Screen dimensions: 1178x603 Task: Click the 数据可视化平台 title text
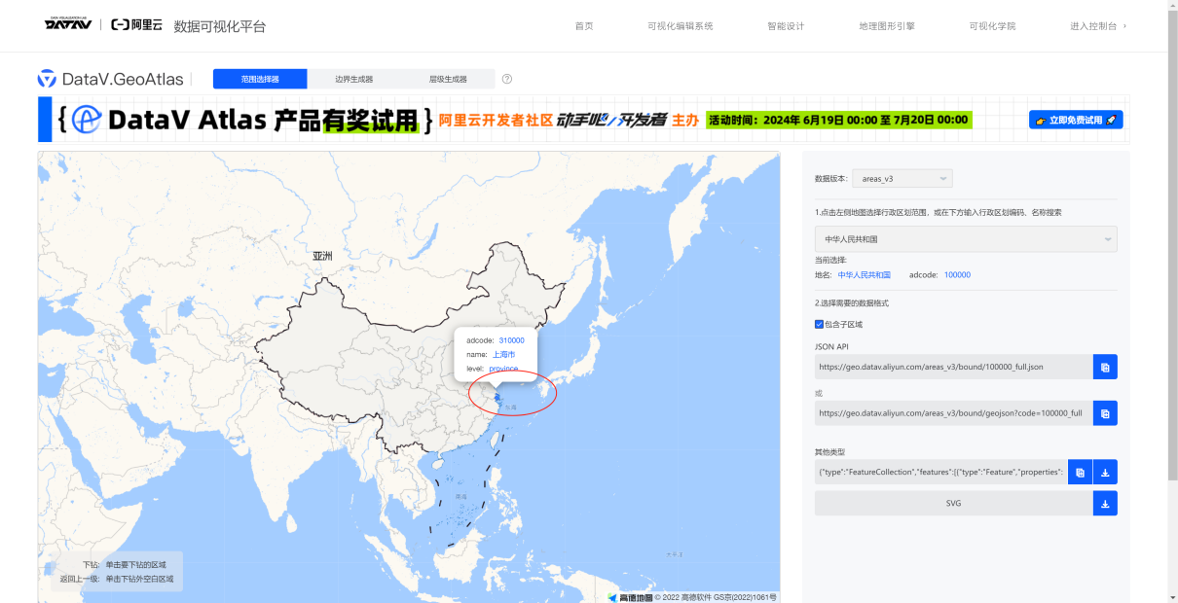220,26
